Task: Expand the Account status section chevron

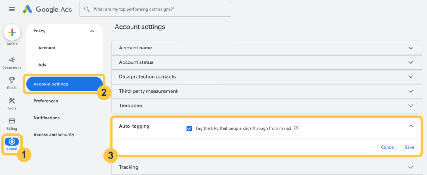Action: [x=411, y=62]
